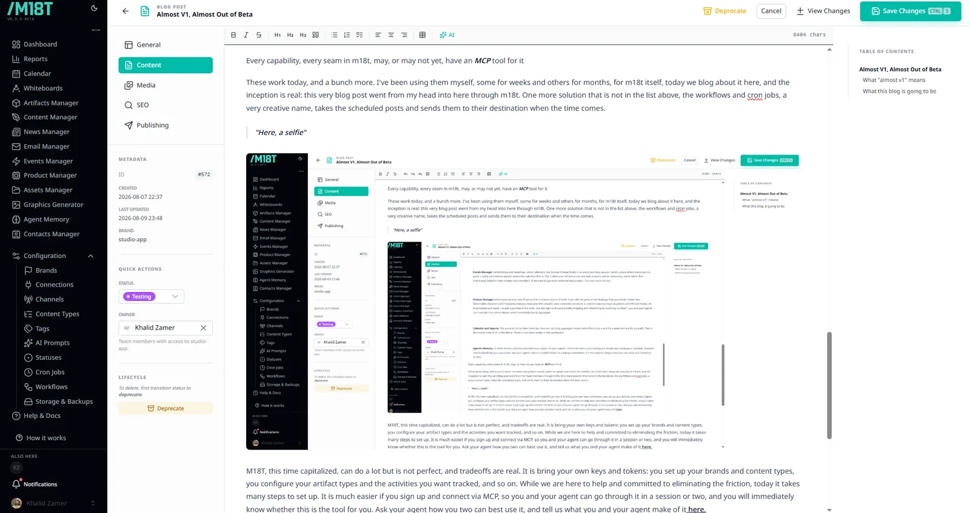970x513 pixels.
Task: Click Deprecate in the top bar
Action: point(725,11)
